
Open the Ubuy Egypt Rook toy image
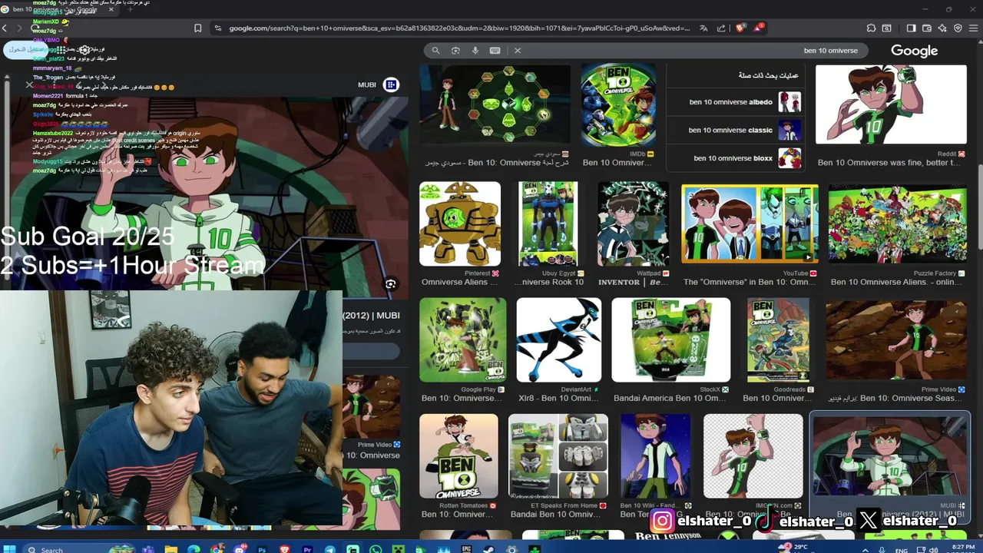point(548,224)
